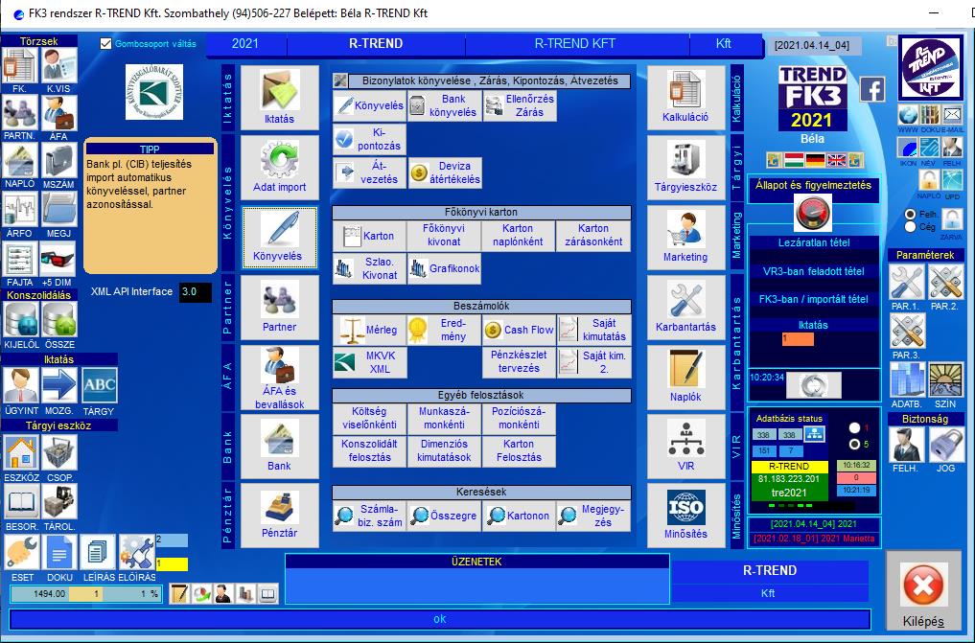
Task: Open the ÁRFO exchange rate chart icon
Action: tap(19, 209)
